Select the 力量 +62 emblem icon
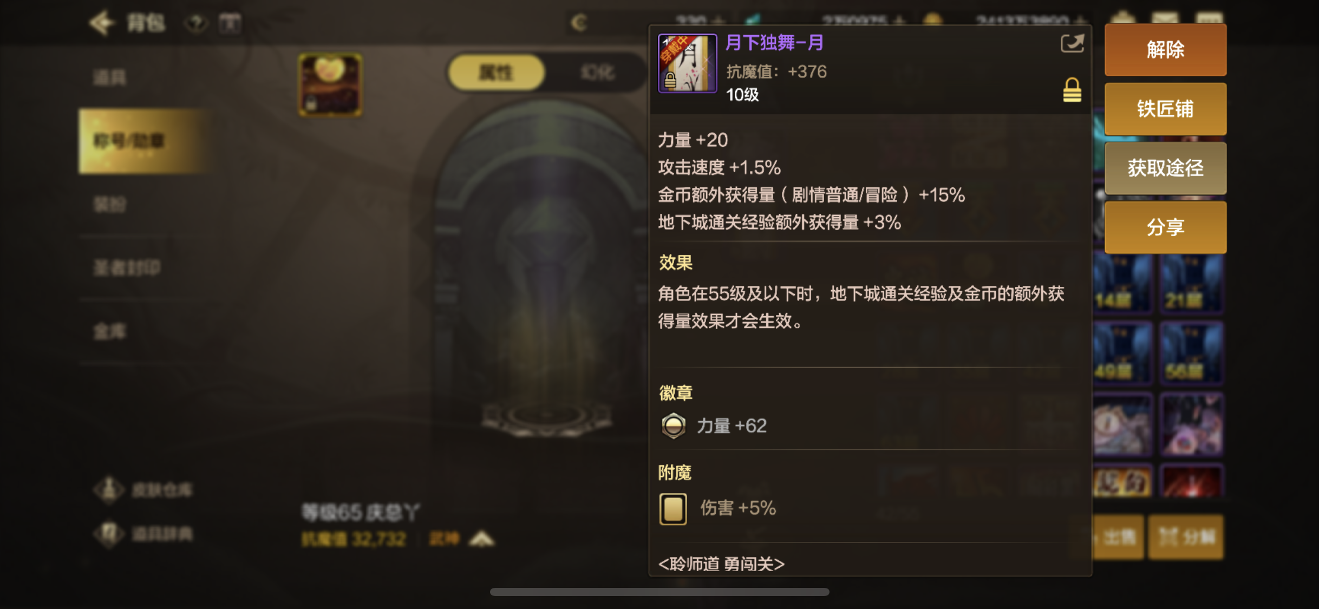1319x609 pixels. tap(673, 425)
